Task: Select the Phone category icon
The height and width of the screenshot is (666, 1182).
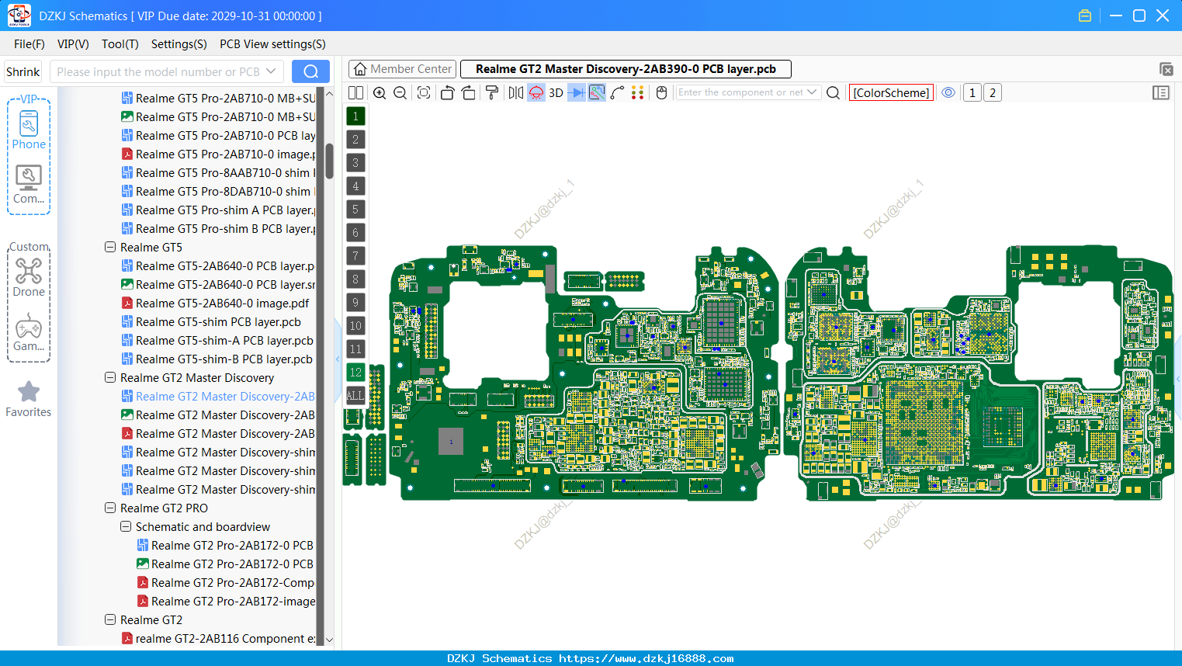Action: pyautogui.click(x=29, y=130)
